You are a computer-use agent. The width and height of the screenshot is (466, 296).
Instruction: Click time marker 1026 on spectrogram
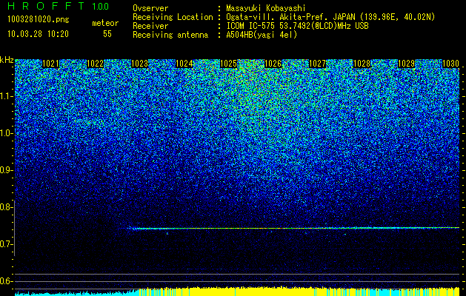coord(273,64)
